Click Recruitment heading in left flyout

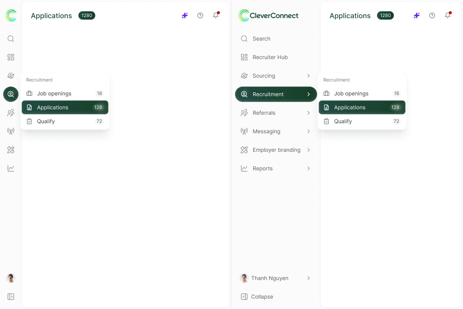tap(39, 80)
